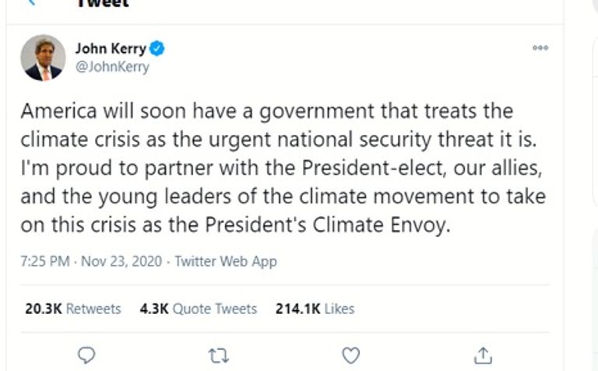Click the Tweet header title
Screen dimensions: 598x371
(101, 4)
